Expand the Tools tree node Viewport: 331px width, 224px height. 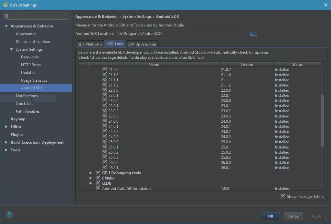(6, 150)
